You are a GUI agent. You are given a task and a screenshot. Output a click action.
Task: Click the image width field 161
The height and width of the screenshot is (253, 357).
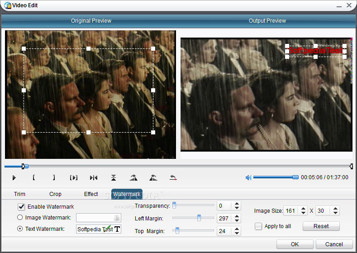click(x=291, y=210)
